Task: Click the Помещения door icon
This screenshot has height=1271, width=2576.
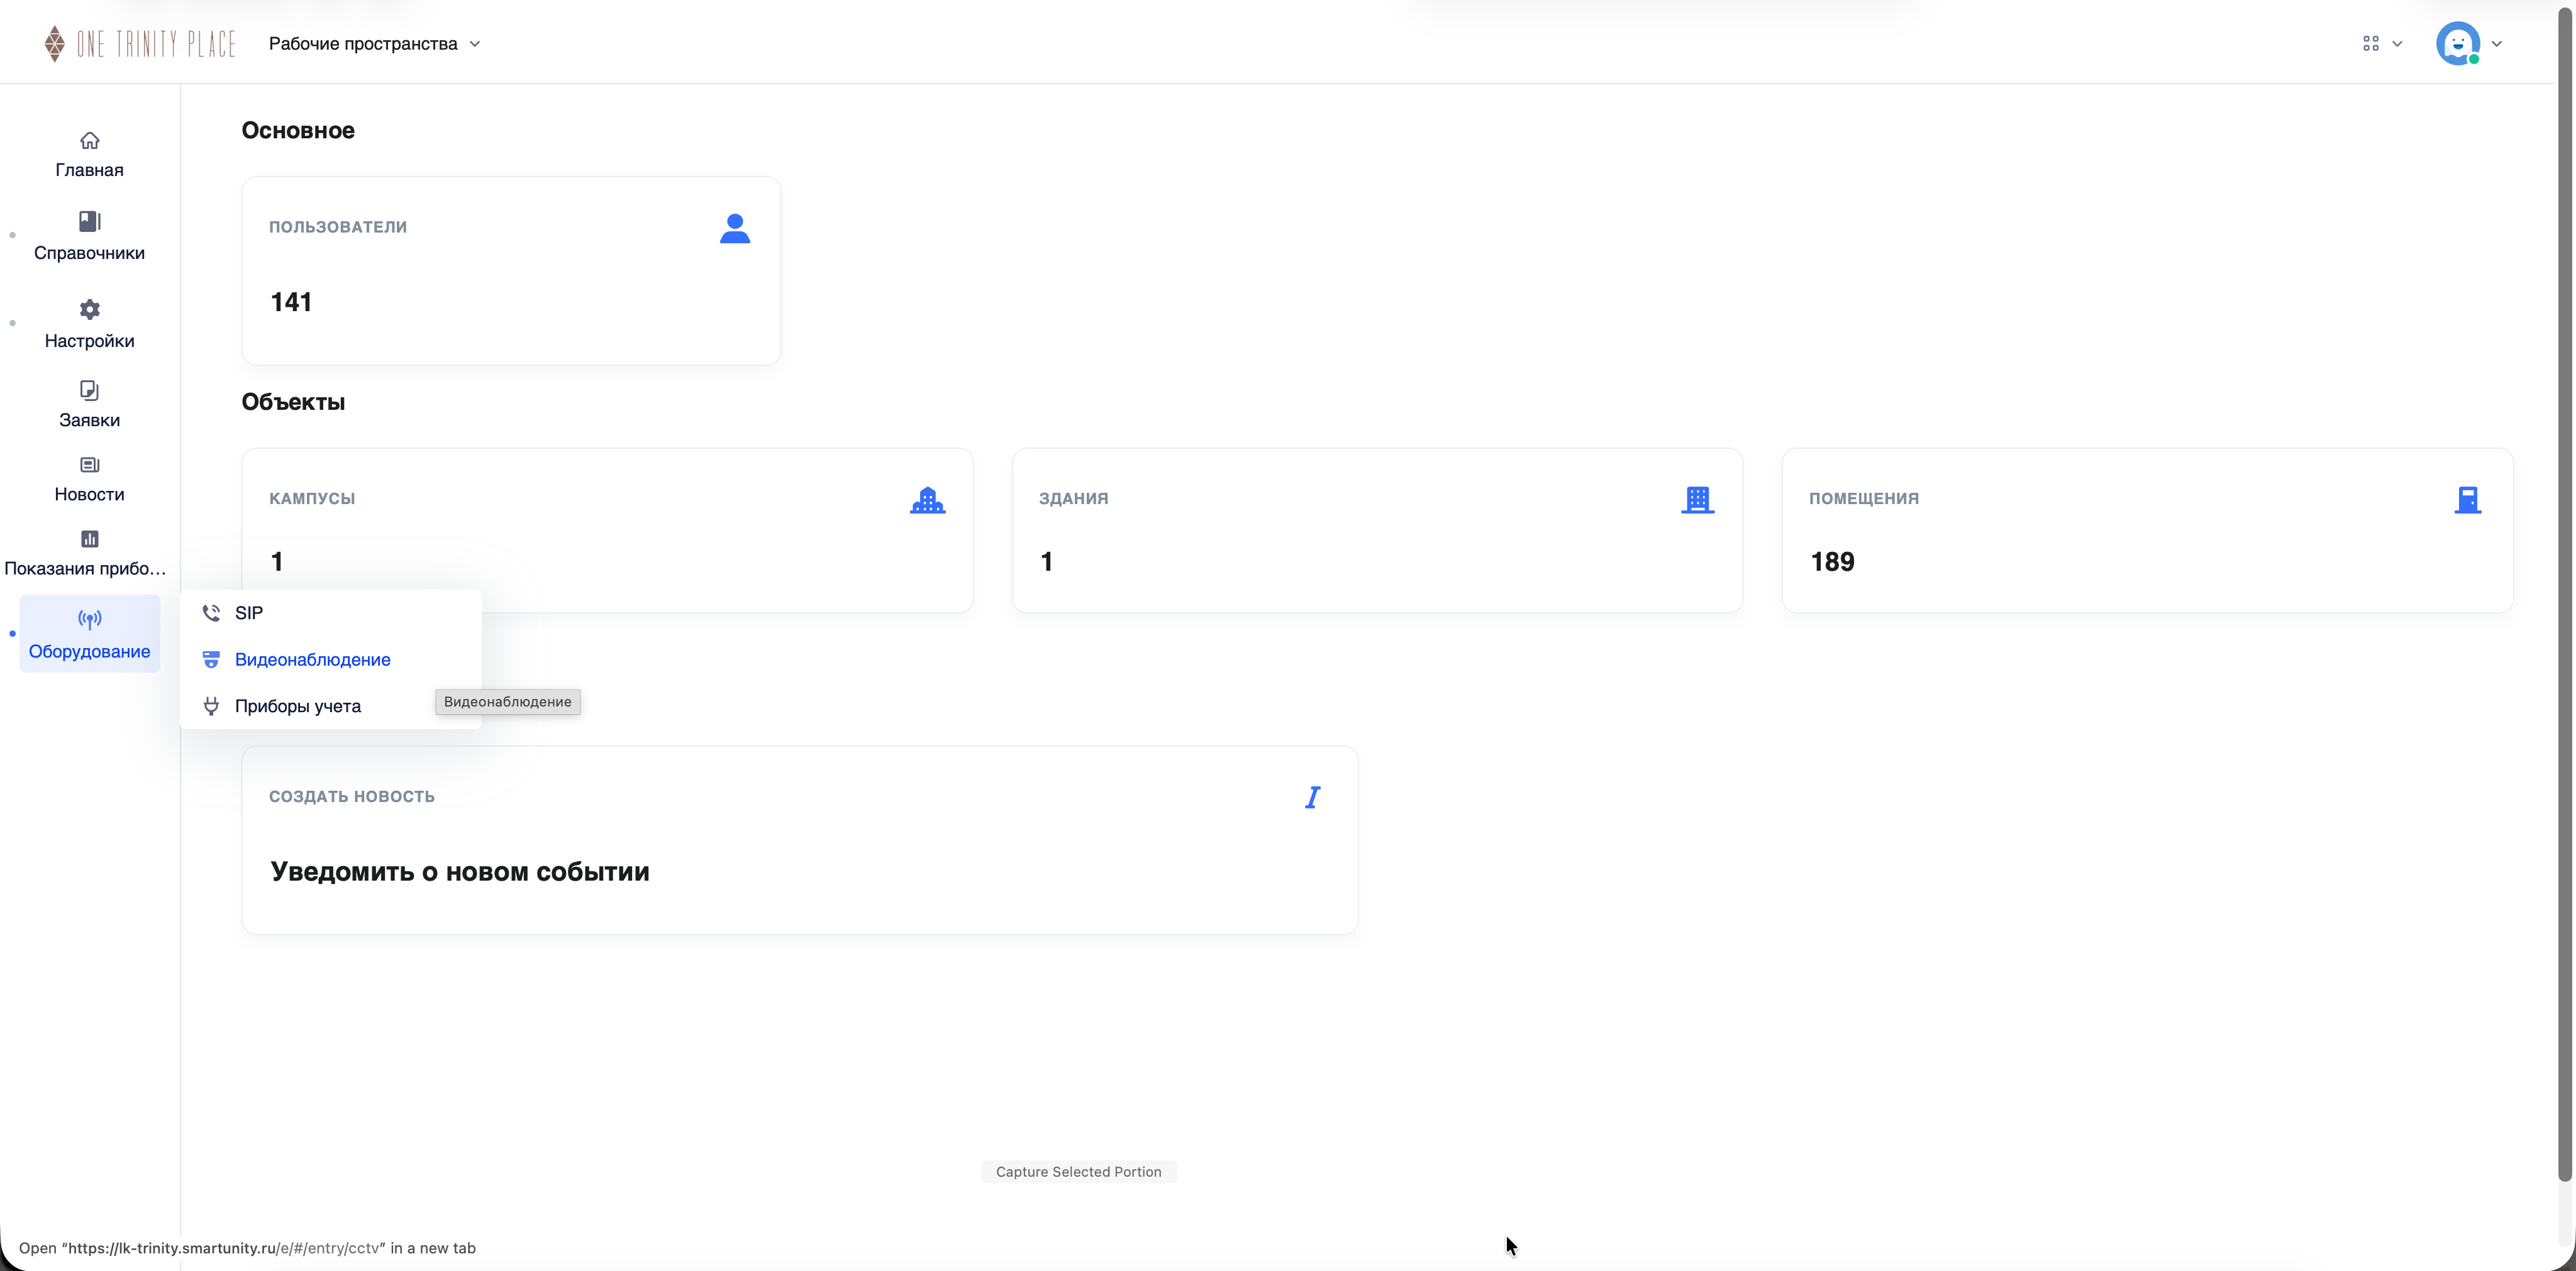Action: pyautogui.click(x=2468, y=500)
